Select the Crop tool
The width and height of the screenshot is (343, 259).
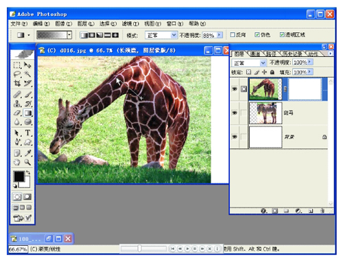17,83
